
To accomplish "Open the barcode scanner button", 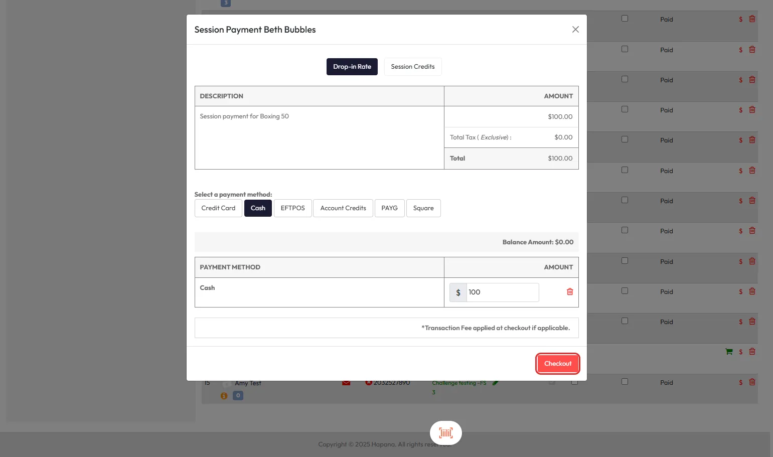I will [445, 433].
